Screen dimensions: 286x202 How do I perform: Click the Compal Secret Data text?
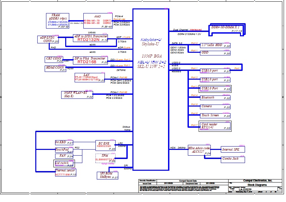pos(188,181)
